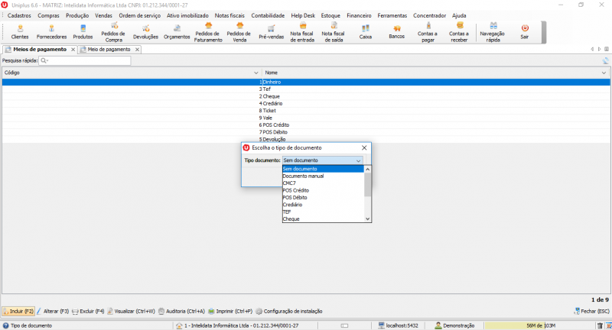
Task: Expand the Nome column header dropdown
Action: (604, 73)
